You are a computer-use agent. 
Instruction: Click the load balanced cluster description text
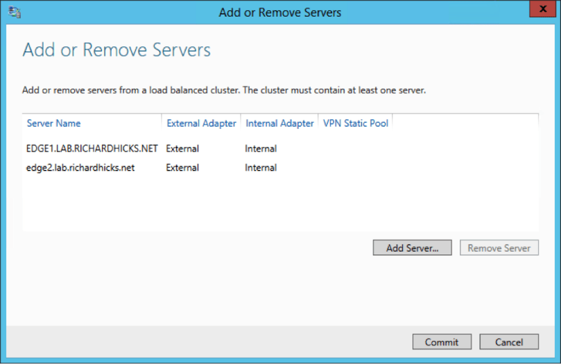point(223,90)
